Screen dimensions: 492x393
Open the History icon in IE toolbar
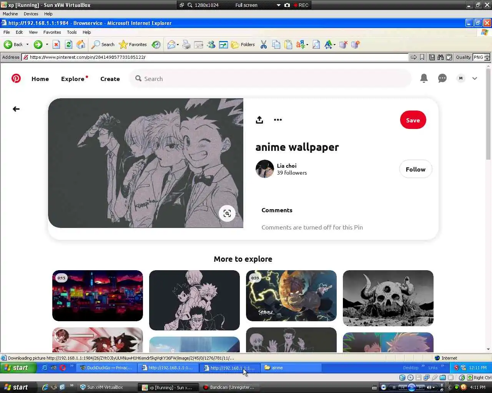[x=156, y=45]
